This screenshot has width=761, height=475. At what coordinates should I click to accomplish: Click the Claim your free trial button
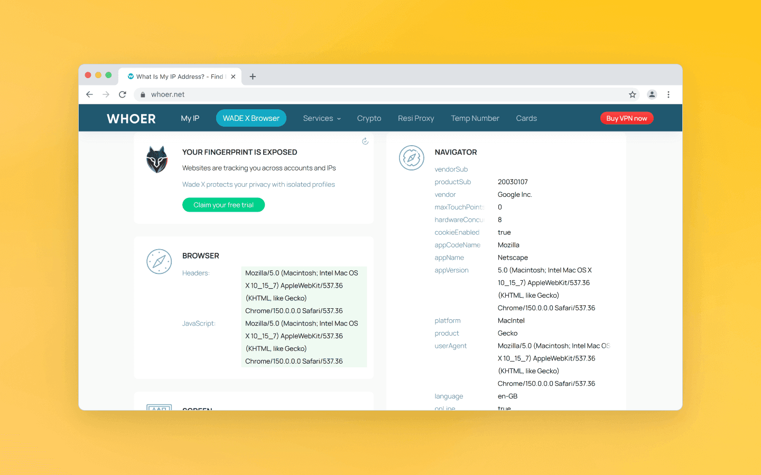click(x=224, y=205)
